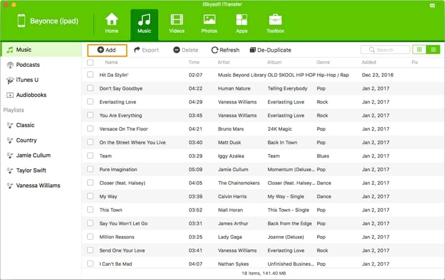Screen dimensions: 445x280
Task: Select the Taylor Swift playlist
Action: click(32, 170)
